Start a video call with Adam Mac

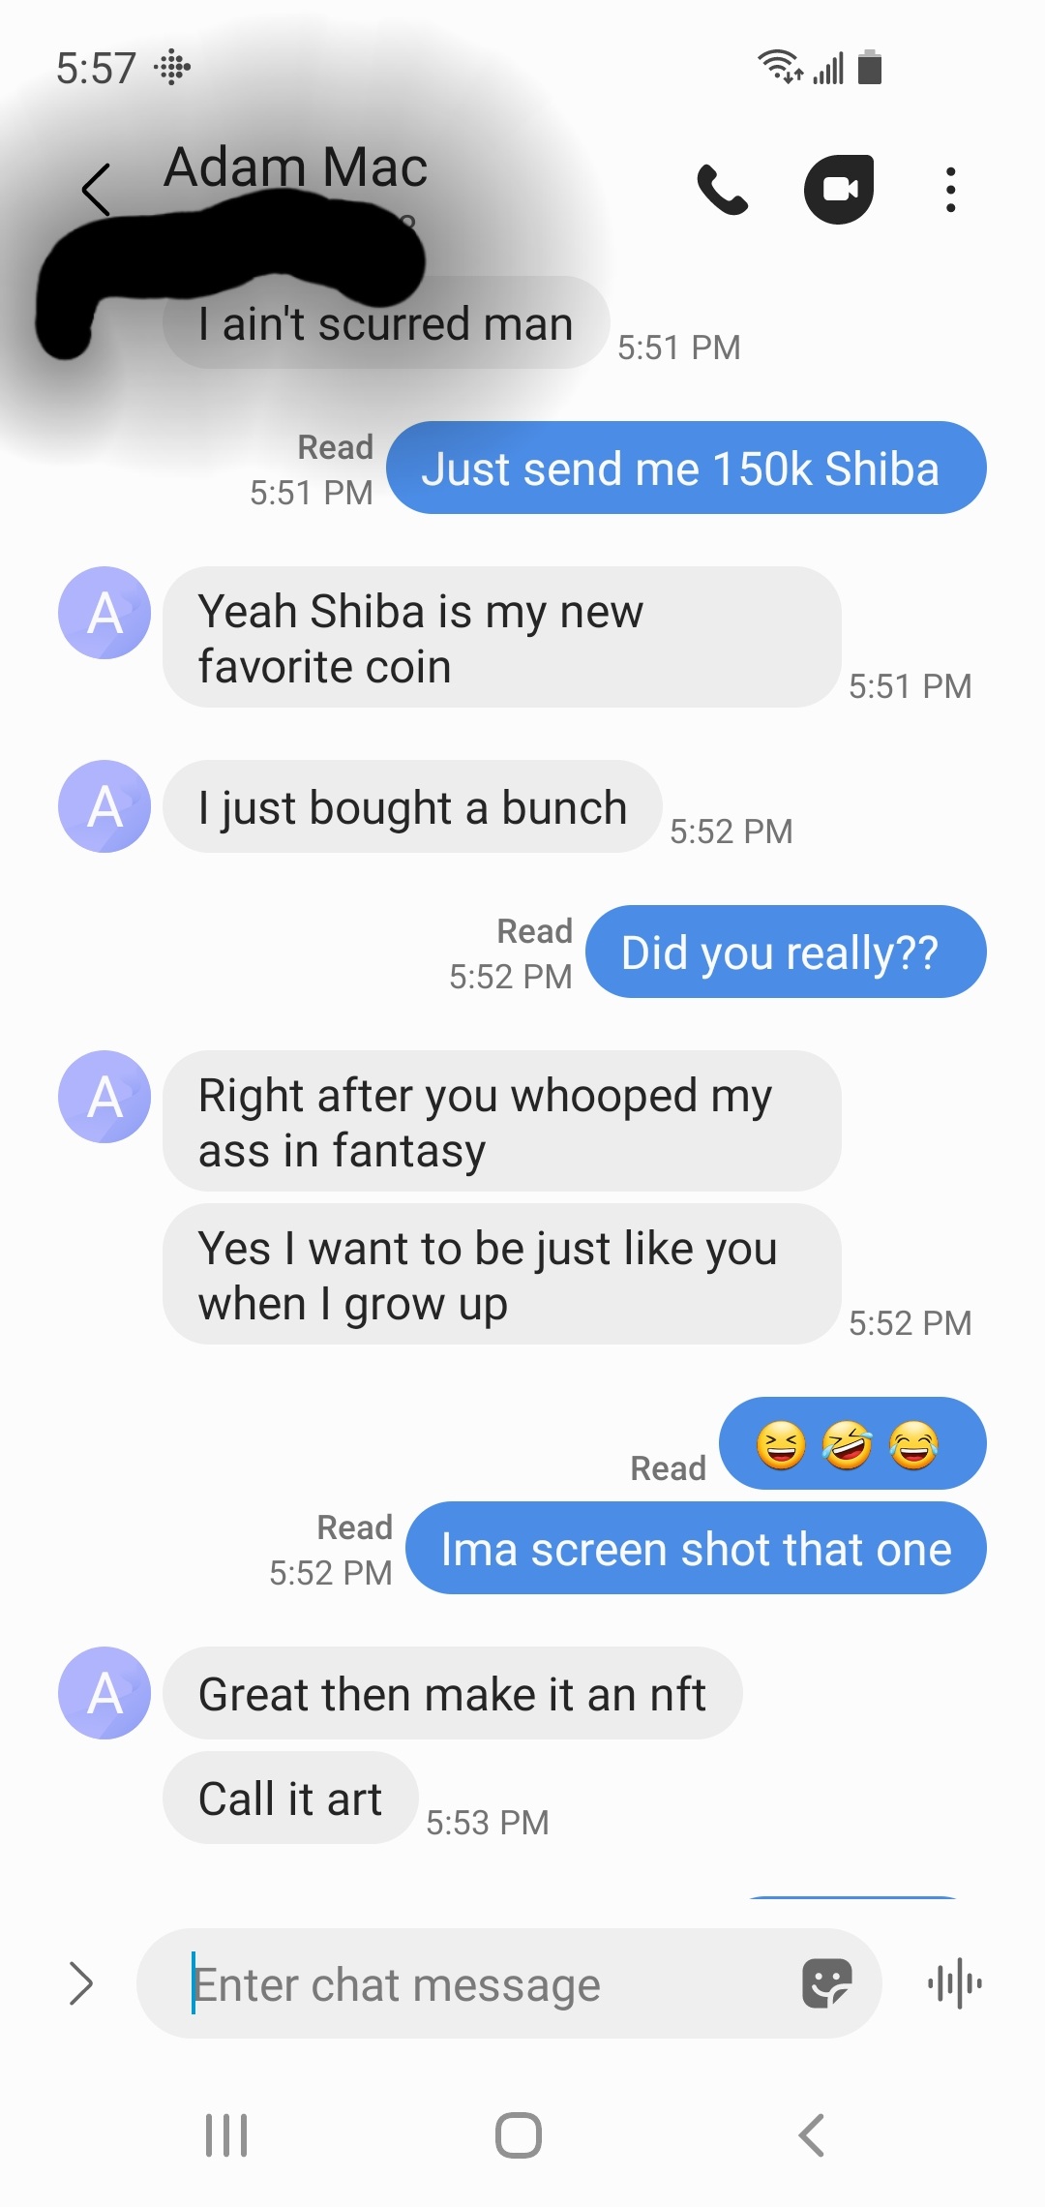tap(839, 190)
